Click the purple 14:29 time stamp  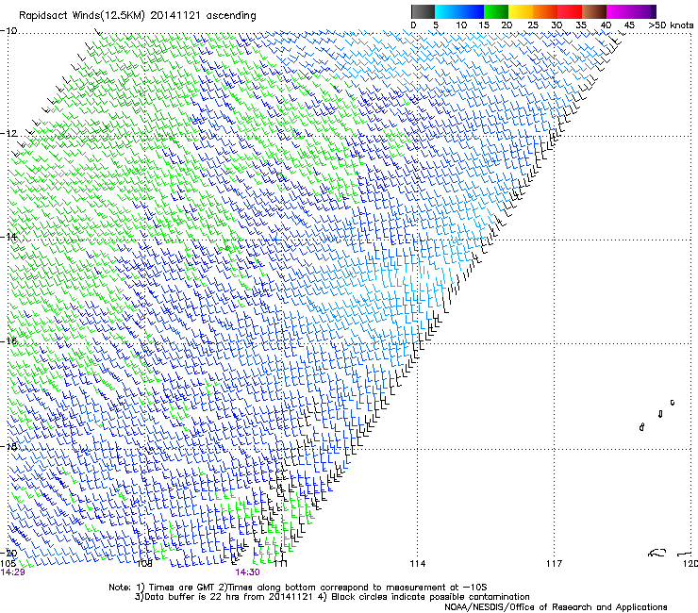pos(12,572)
